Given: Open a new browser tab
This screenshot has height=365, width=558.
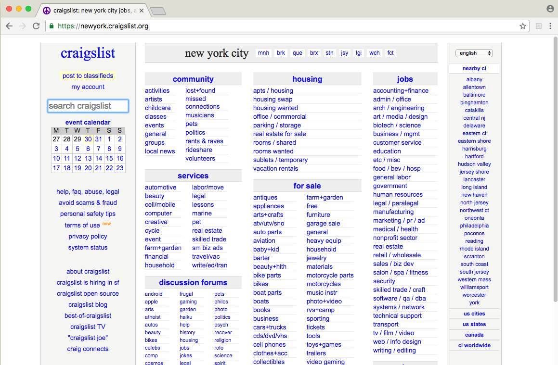Looking at the screenshot, I should tap(158, 11).
